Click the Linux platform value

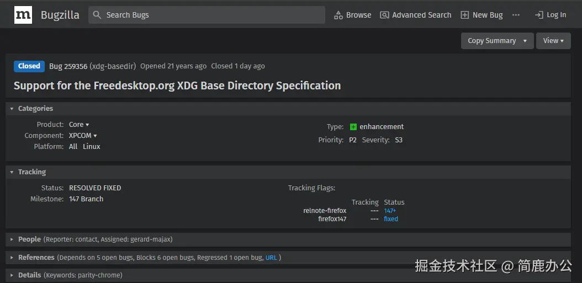(91, 147)
